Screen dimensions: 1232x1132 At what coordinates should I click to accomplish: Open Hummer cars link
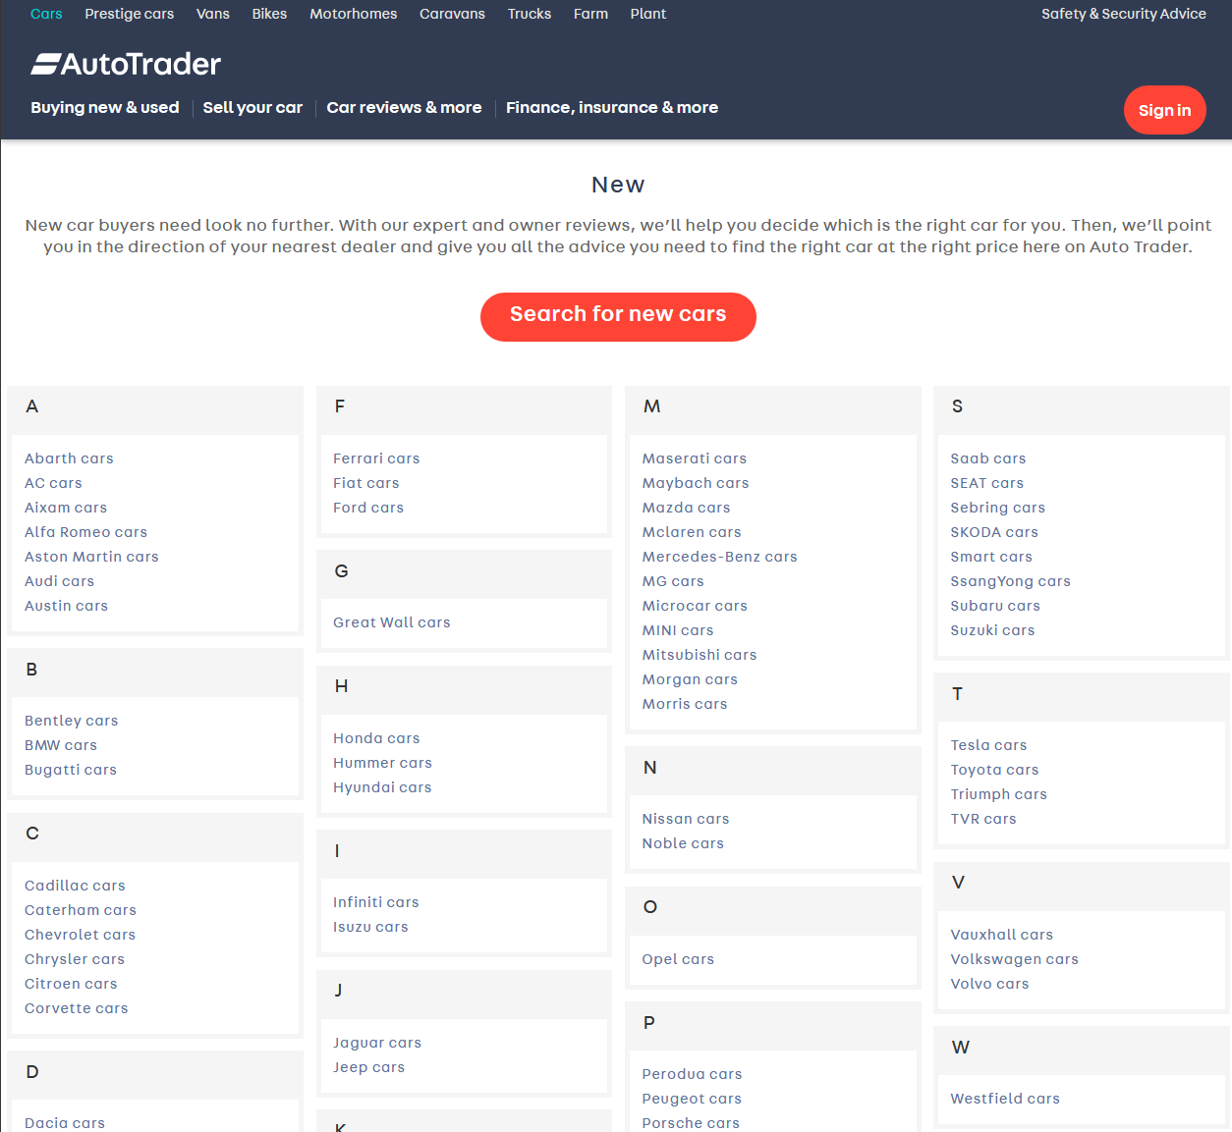(382, 763)
